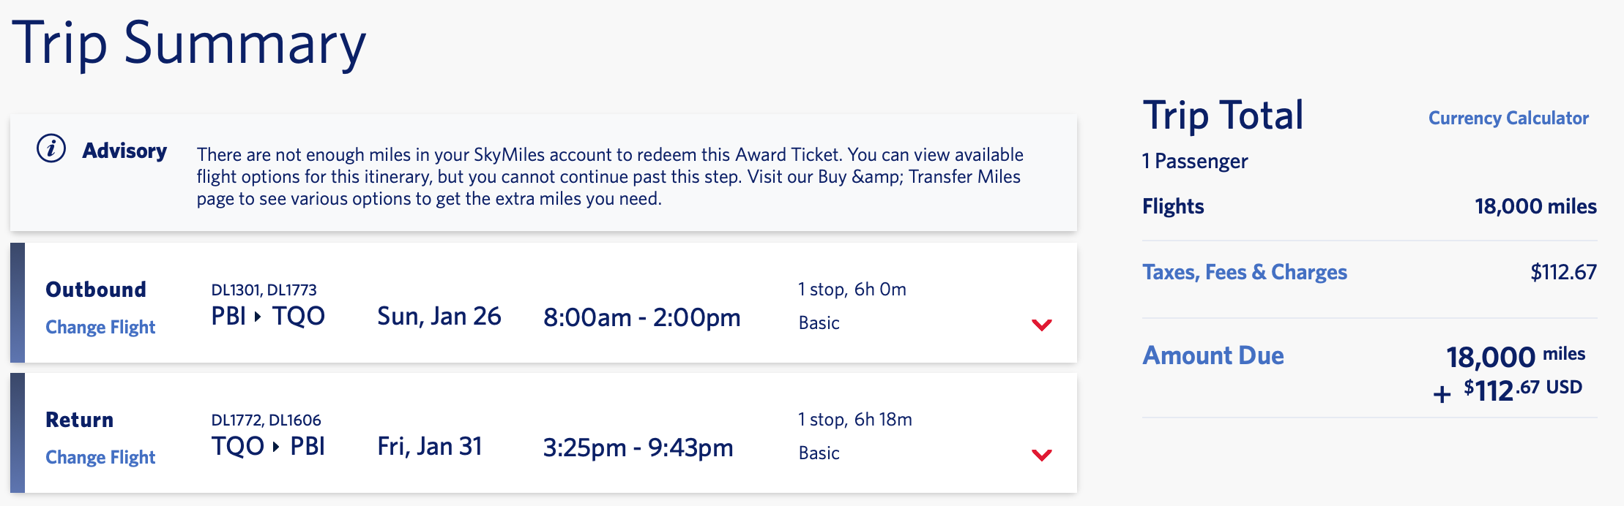Click the 1 Passenger label
This screenshot has height=506, width=1624.
point(1194,161)
